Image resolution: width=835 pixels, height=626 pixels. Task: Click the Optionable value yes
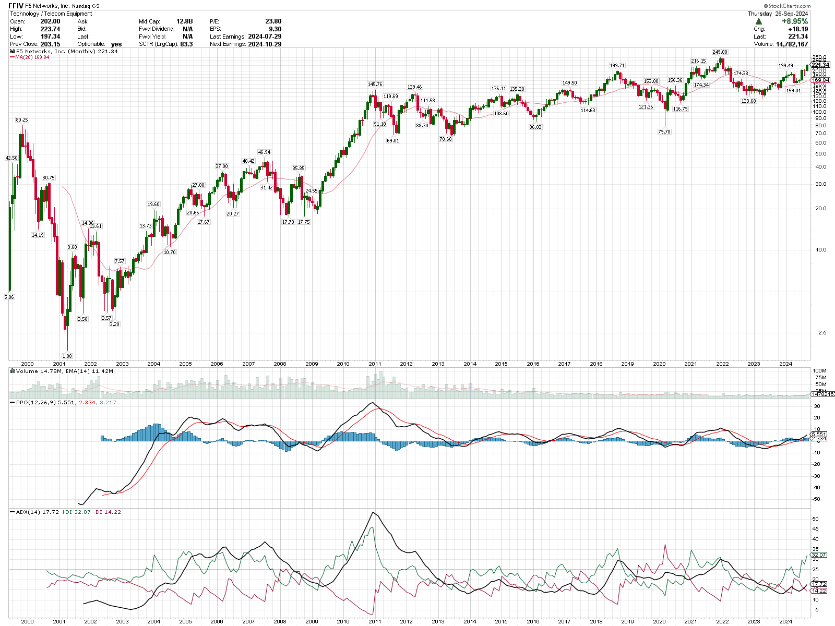point(116,44)
